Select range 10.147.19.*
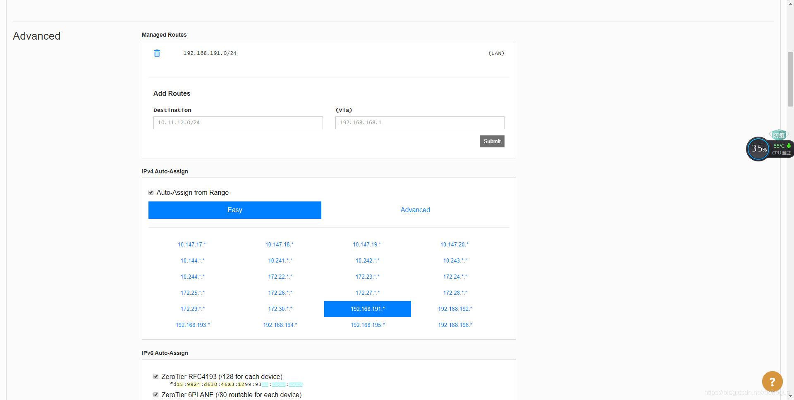The width and height of the screenshot is (794, 400). click(367, 245)
